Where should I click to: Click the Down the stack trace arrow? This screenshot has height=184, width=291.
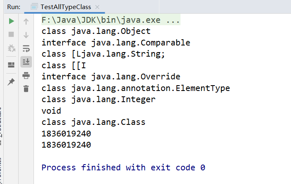pyautogui.click(x=26, y=35)
